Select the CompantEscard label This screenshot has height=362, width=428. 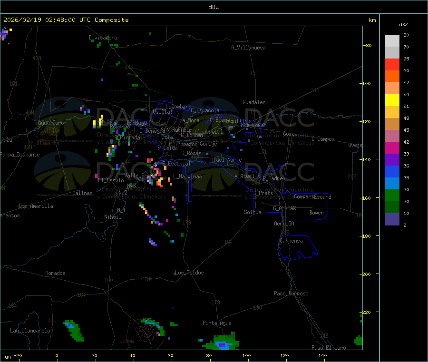point(312,197)
